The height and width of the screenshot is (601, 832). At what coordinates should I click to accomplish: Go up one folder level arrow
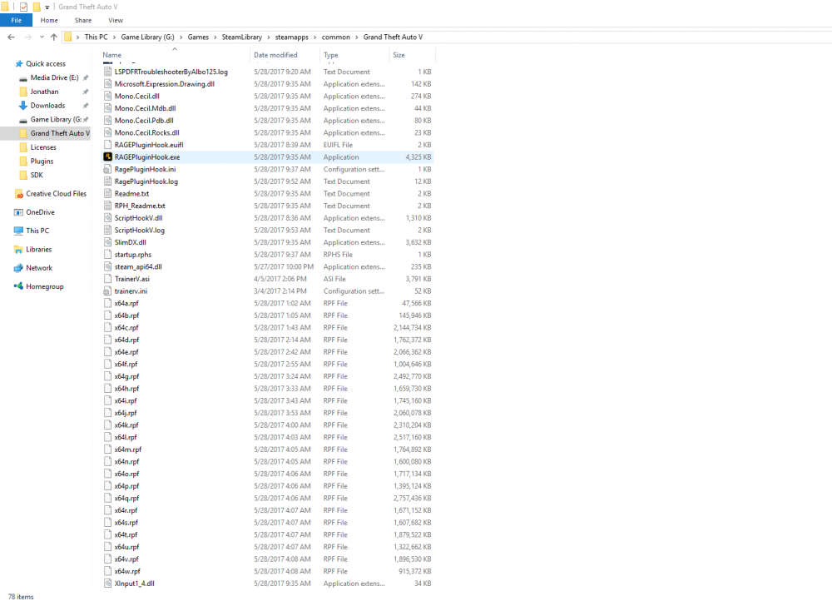(x=53, y=37)
